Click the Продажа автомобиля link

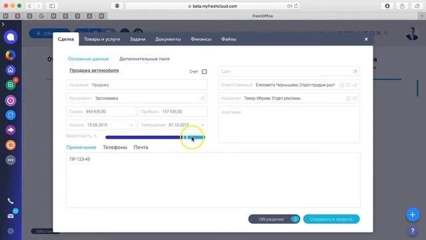pyautogui.click(x=94, y=71)
